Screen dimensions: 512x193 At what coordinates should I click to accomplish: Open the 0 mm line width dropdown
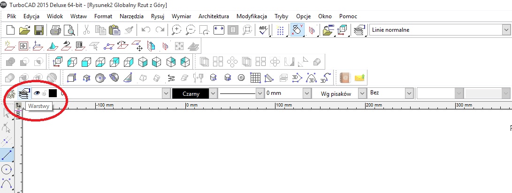(x=306, y=93)
